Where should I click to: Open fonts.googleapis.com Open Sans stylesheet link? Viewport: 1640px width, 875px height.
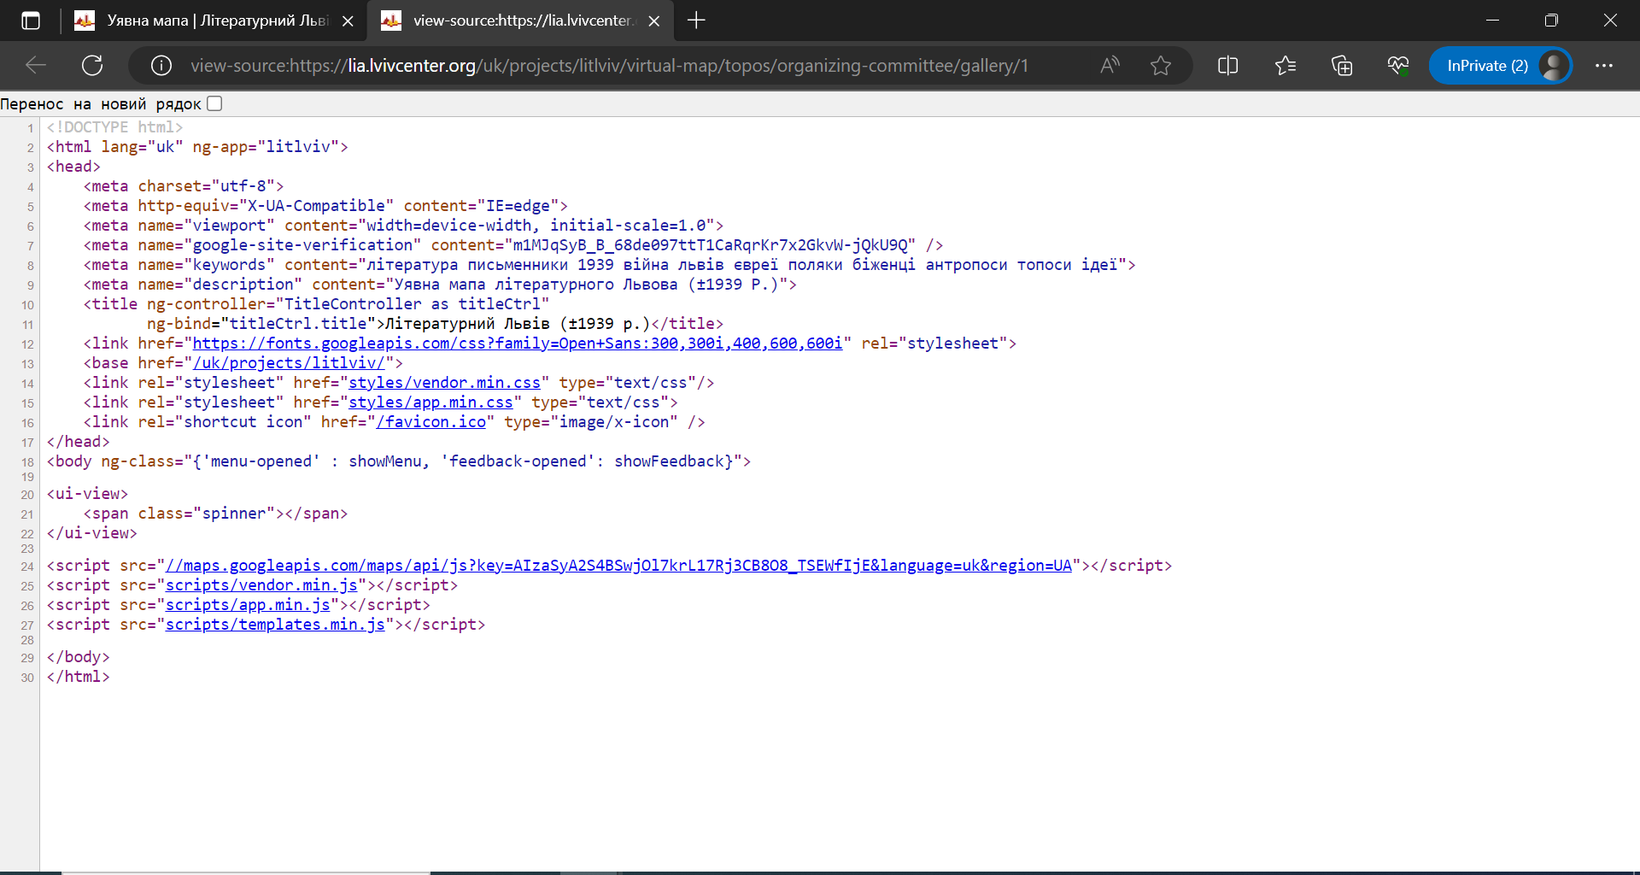pos(517,344)
